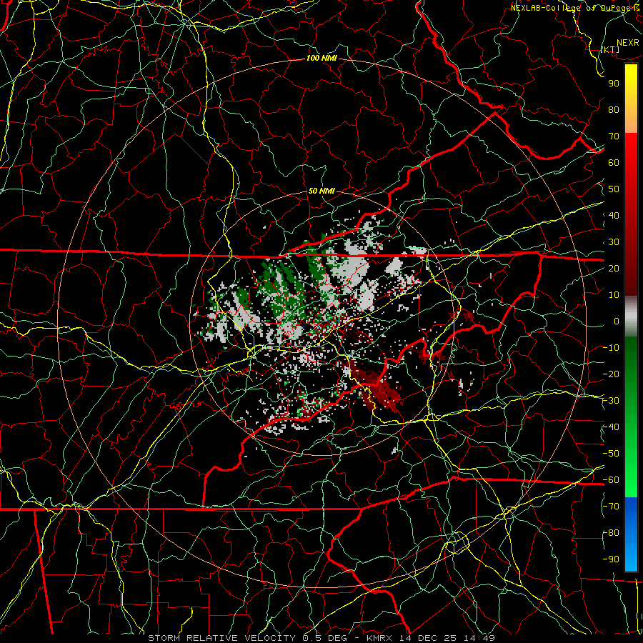Click the "50 NMI" range ring label

321,191
